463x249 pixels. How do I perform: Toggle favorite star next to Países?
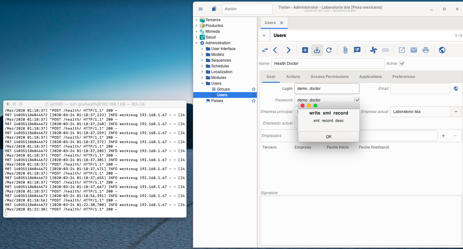pyautogui.click(x=254, y=101)
